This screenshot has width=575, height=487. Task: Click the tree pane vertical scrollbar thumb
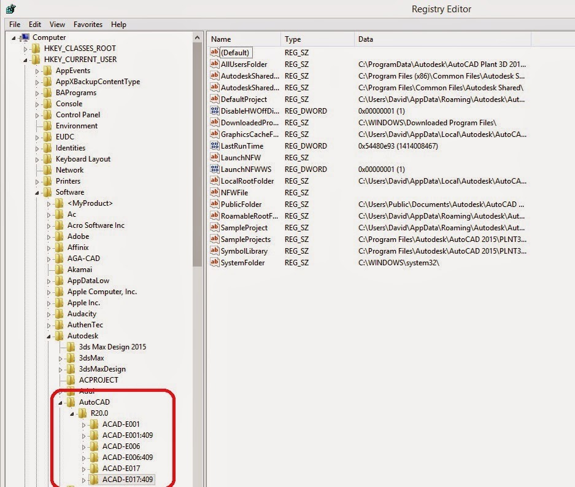(197, 154)
